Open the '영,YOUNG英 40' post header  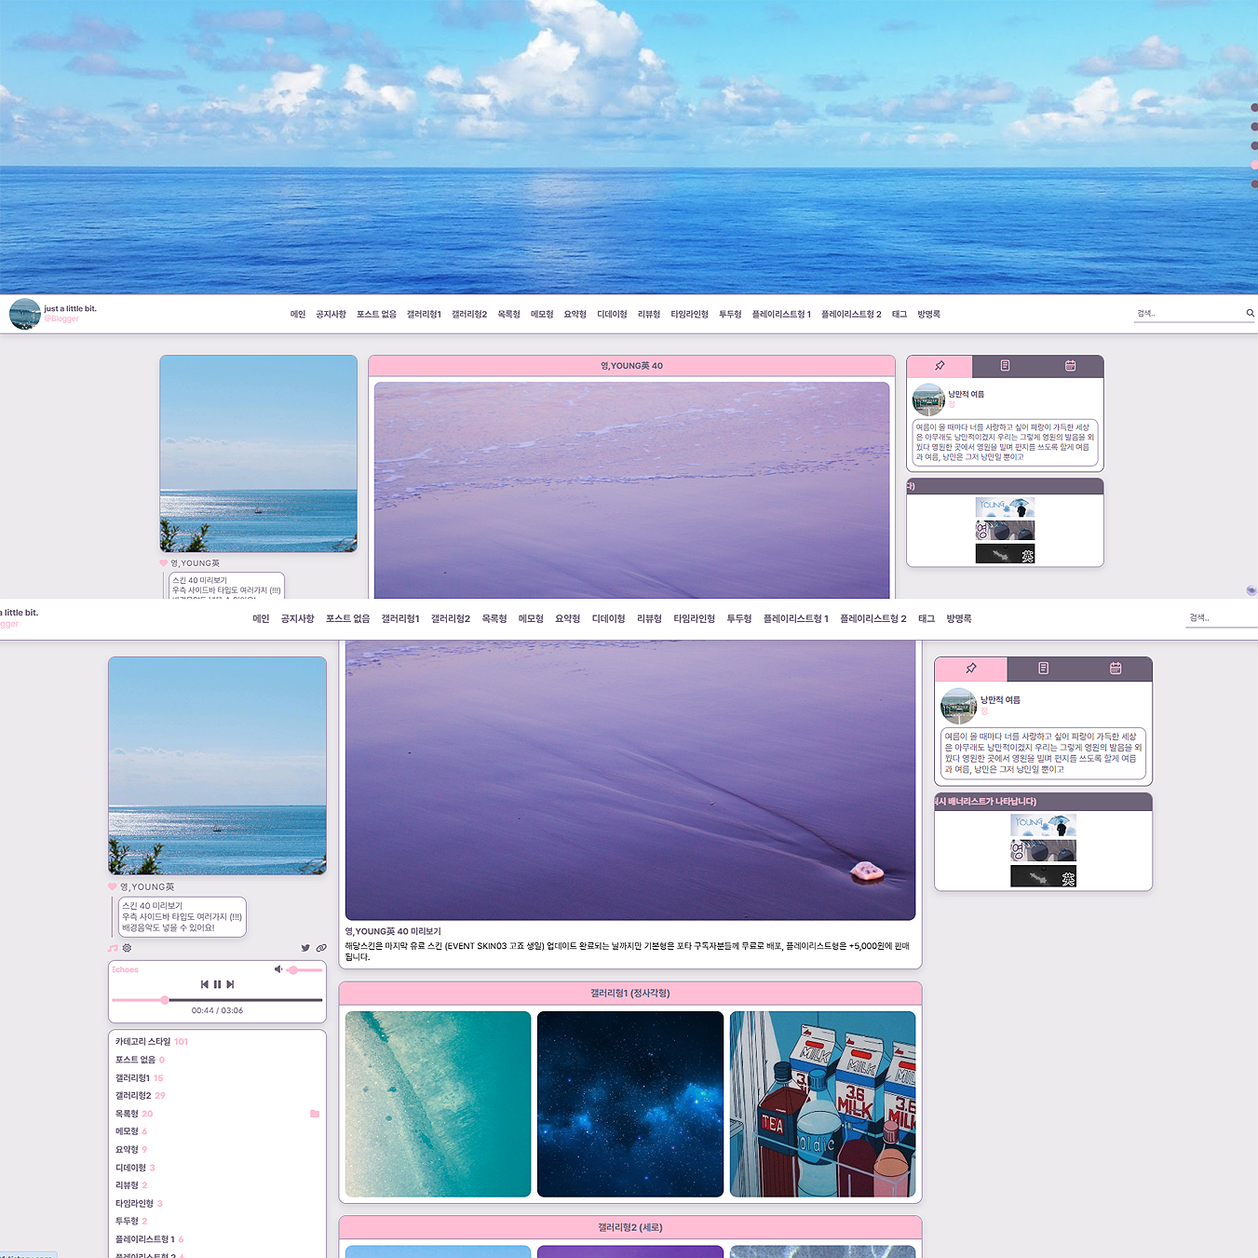631,366
